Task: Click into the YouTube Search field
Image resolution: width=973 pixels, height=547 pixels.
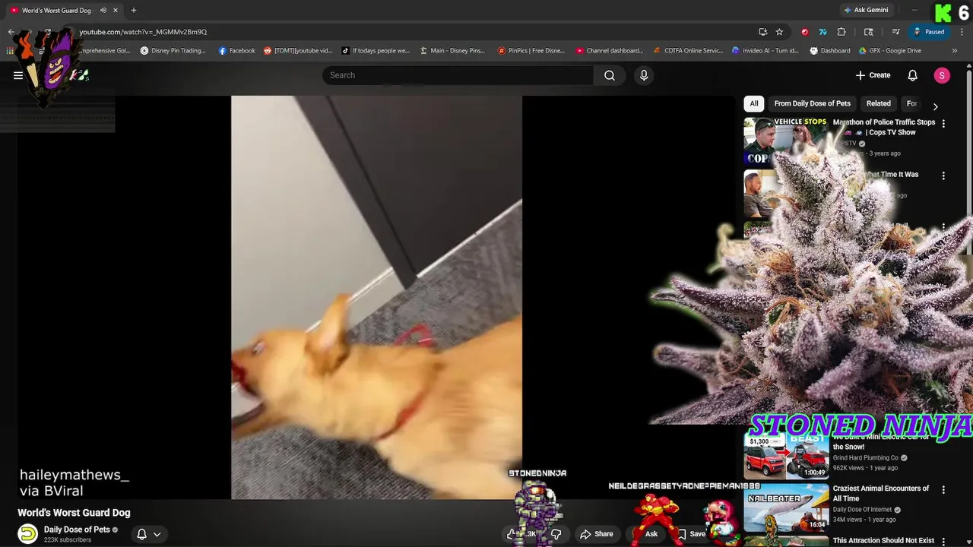Action: tap(458, 75)
